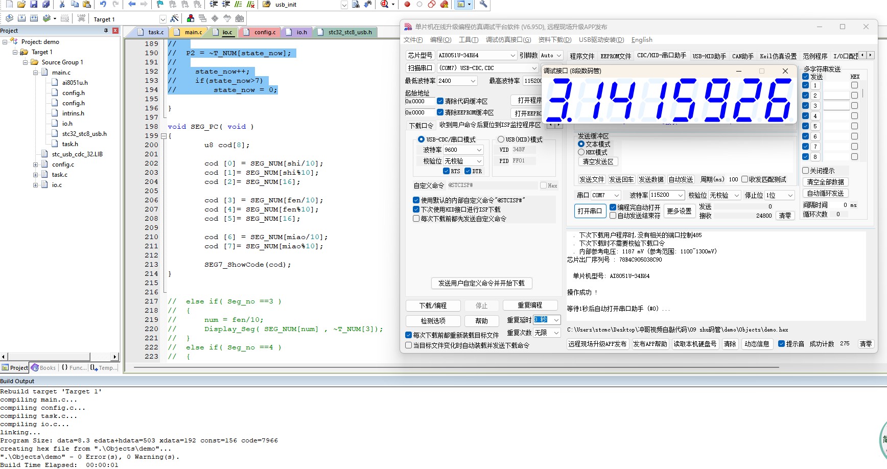
Task: Open the 调试仿真接口(G) menu
Action: [x=508, y=40]
